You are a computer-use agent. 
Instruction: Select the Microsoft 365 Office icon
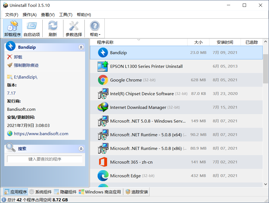[x=103, y=162]
